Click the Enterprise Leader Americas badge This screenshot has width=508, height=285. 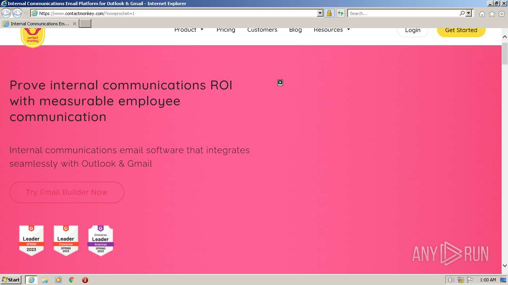click(100, 241)
